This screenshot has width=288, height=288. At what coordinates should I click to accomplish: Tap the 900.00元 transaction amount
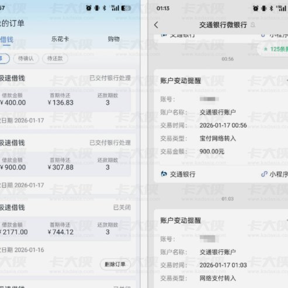(x=212, y=151)
